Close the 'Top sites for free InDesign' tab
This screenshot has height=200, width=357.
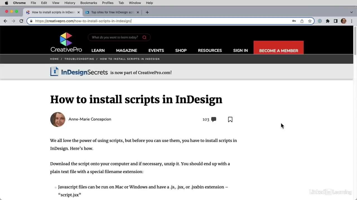click(138, 12)
